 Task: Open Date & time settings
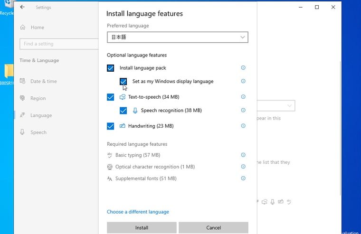click(43, 81)
